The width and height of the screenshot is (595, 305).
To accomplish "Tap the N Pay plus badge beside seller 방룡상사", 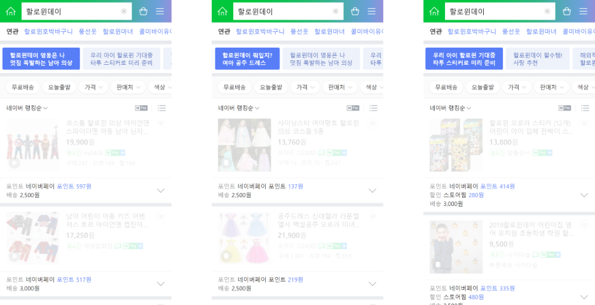I will [x=542, y=153].
